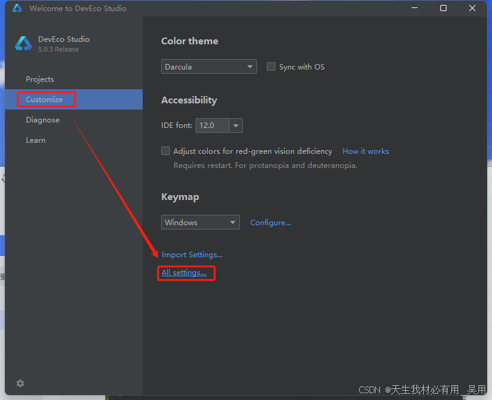Open the How it works link
This screenshot has width=492, height=400.
point(365,151)
